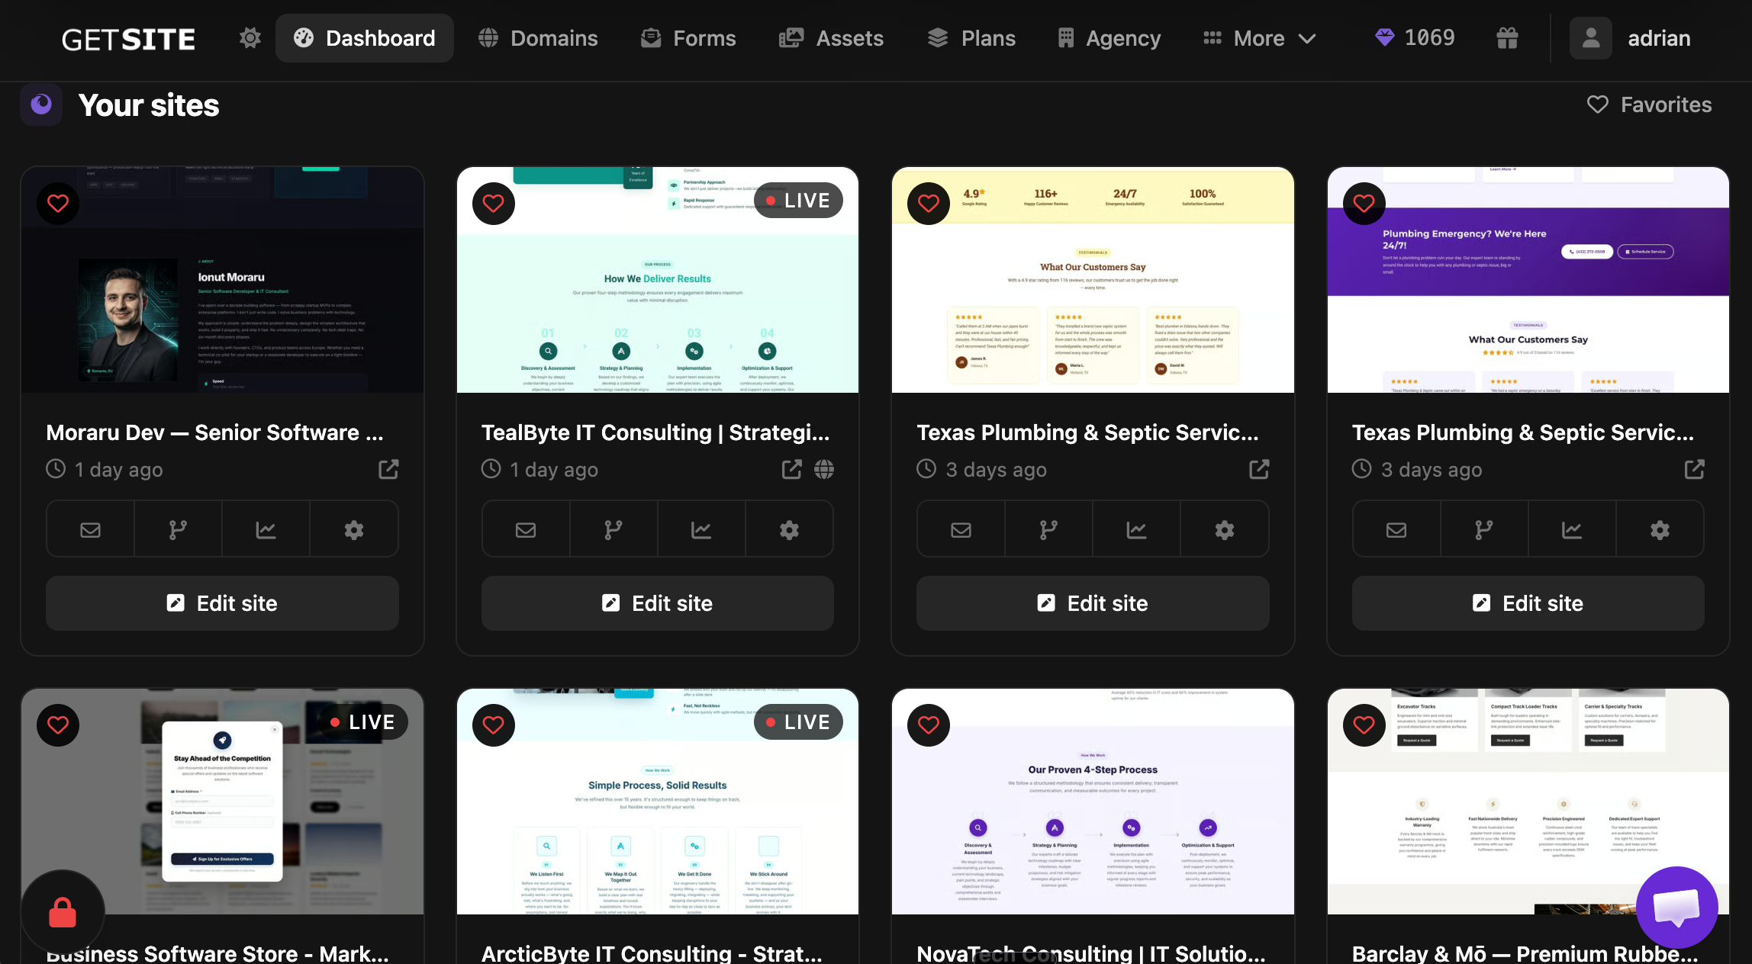
Task: Unfavorite the Business Software Store site
Action: 58,725
